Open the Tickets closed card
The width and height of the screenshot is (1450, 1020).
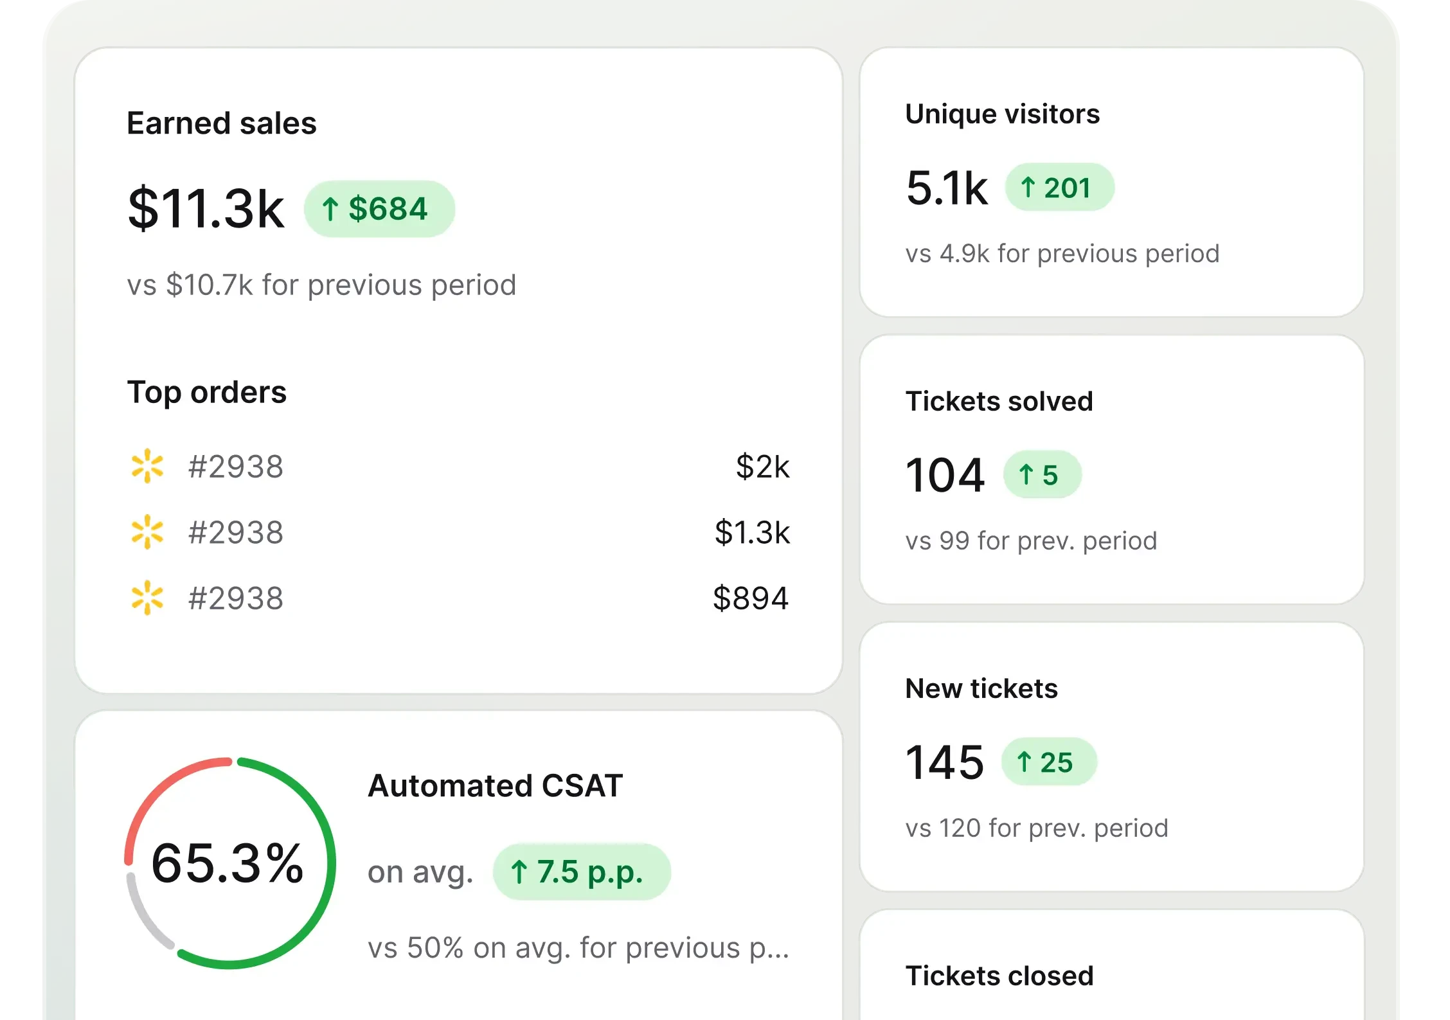(999, 976)
